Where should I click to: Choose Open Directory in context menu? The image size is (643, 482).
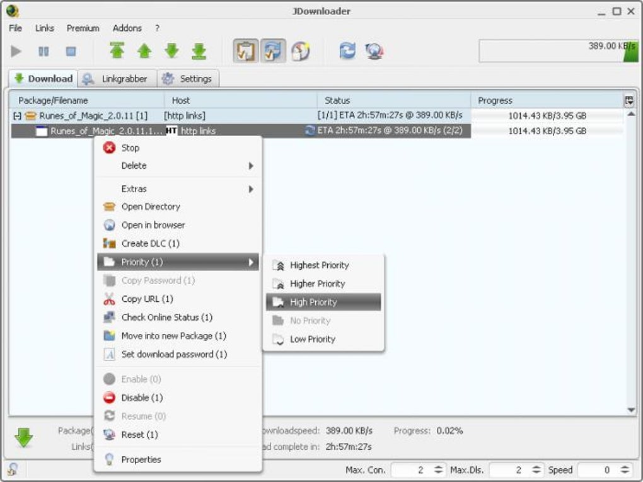point(178,207)
